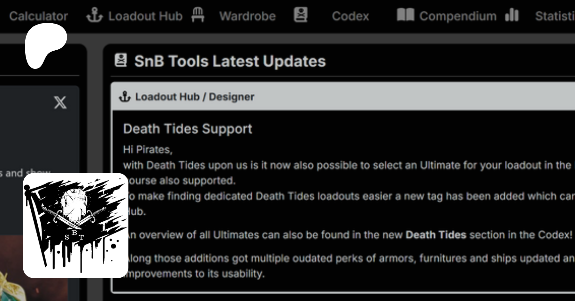Open the Calculator navigation item
Image resolution: width=575 pixels, height=301 pixels.
(x=38, y=16)
